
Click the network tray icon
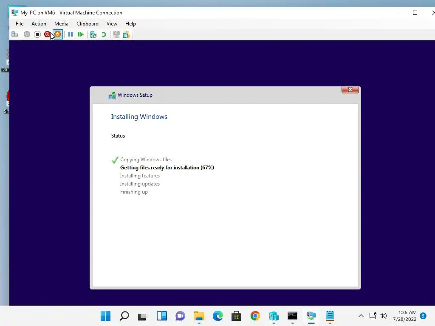pyautogui.click(x=373, y=316)
